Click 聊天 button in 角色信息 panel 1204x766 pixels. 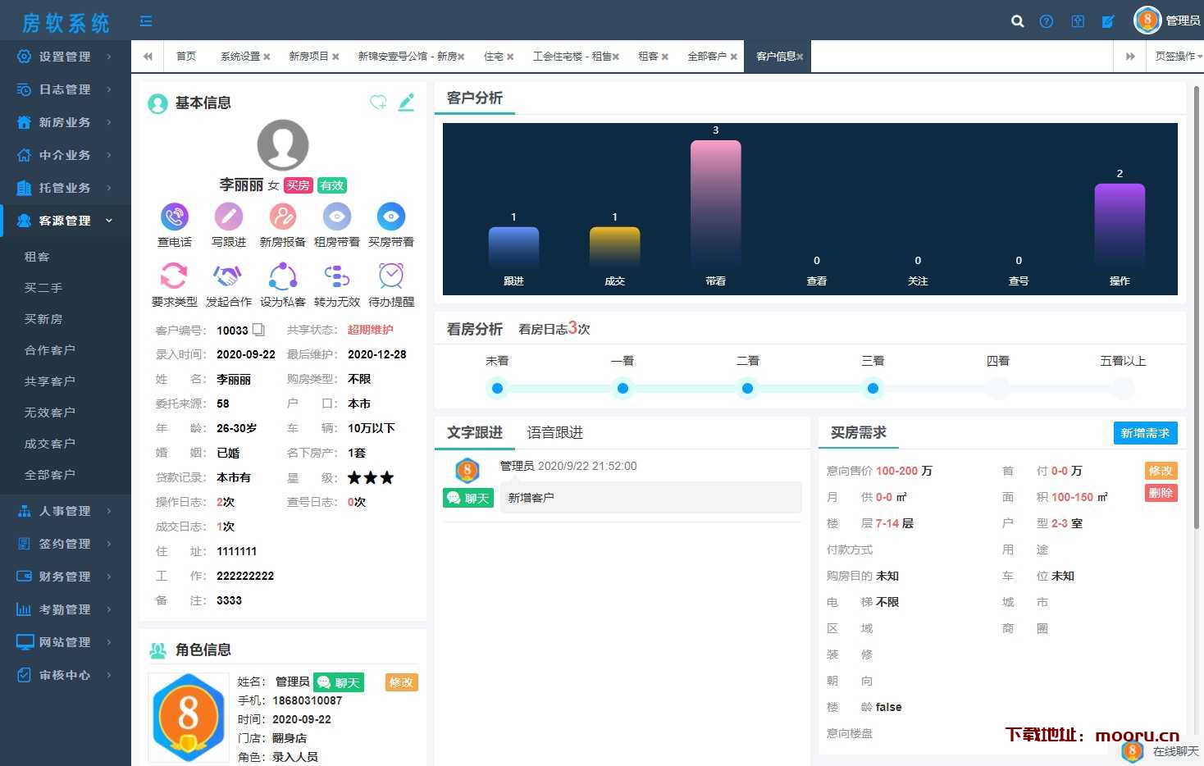click(339, 682)
